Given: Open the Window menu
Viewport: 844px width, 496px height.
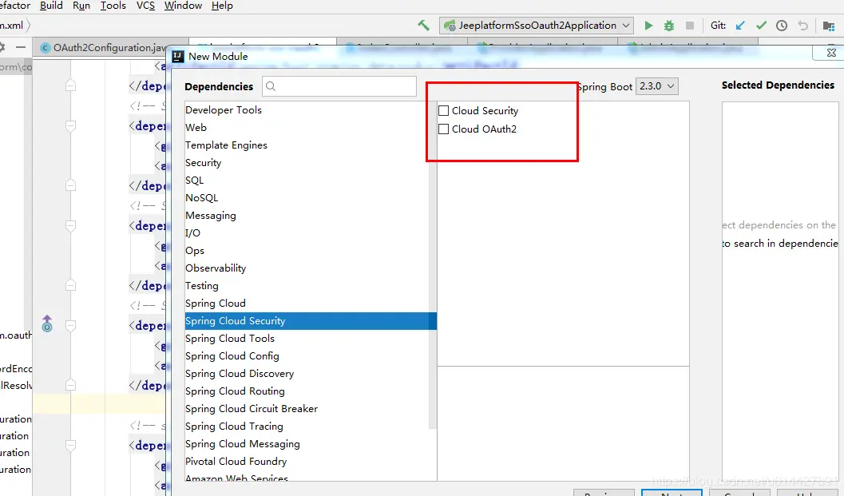Looking at the screenshot, I should pos(183,6).
